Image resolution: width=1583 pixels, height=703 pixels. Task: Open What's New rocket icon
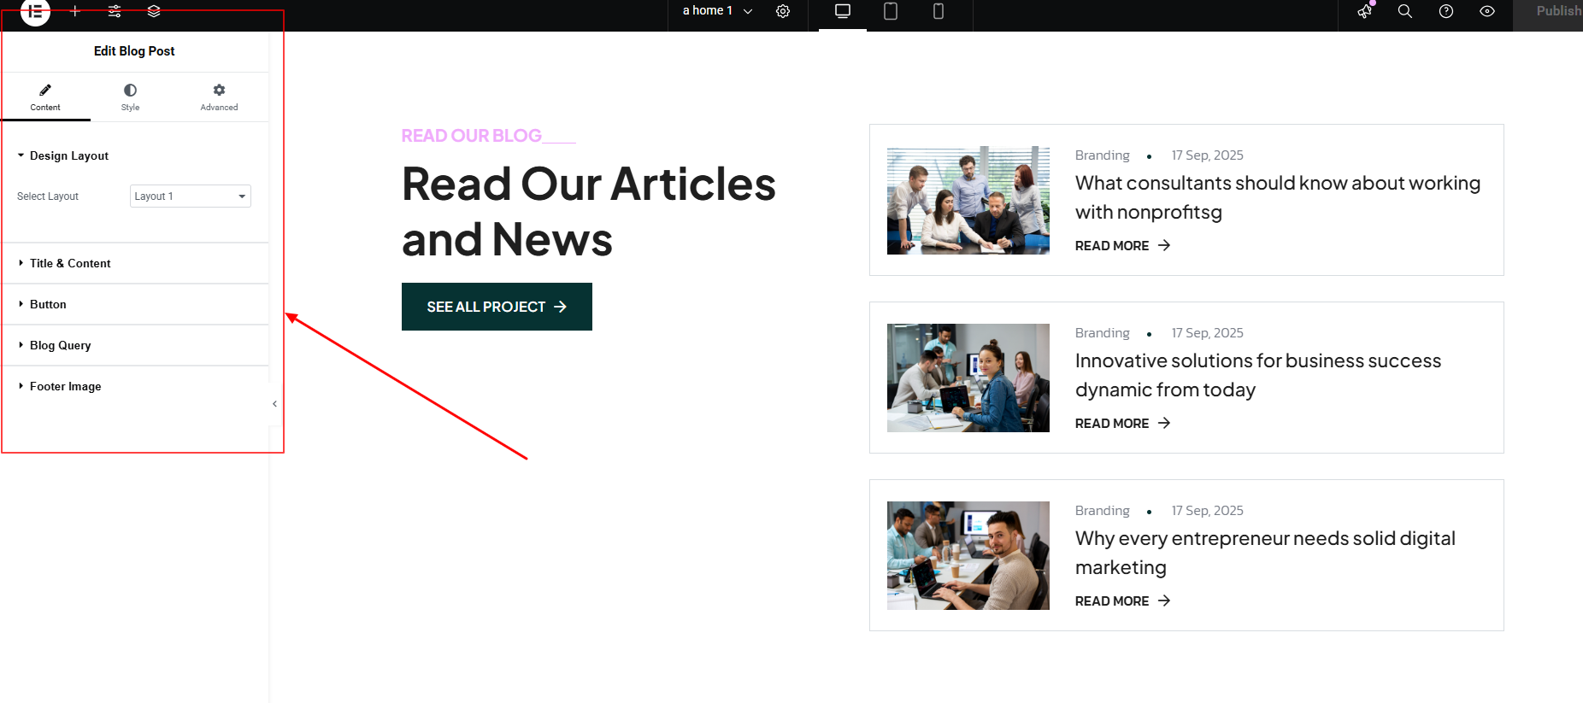[x=1365, y=11]
